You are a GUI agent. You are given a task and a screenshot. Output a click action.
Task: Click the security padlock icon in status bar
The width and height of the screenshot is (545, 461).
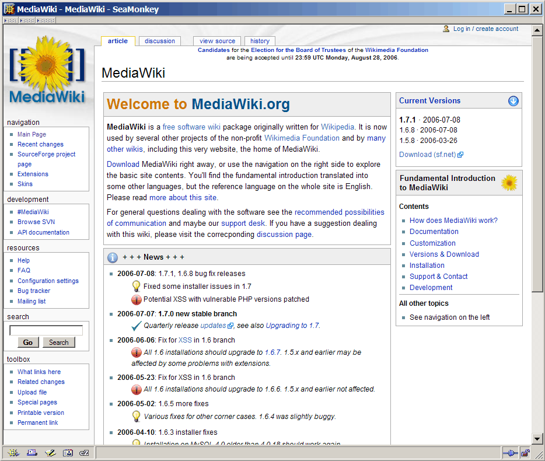(x=526, y=453)
